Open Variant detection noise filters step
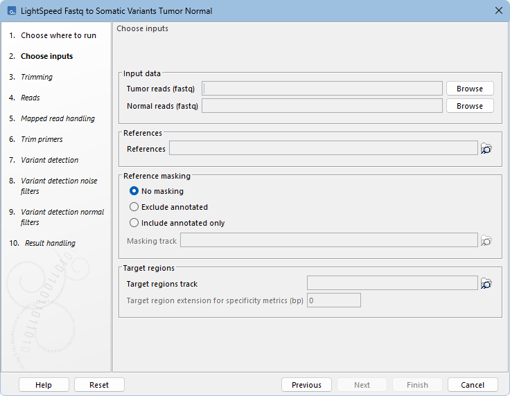The height and width of the screenshot is (396, 510). pos(59,186)
